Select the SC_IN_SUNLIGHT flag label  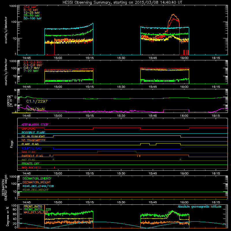(x=33, y=136)
